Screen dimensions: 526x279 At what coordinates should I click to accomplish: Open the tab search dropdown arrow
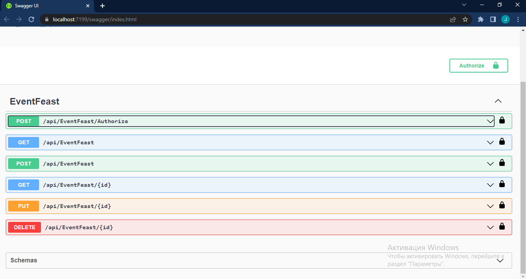[465, 5]
